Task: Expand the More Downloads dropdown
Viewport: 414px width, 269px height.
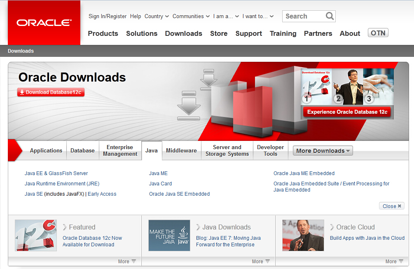Action: [x=323, y=151]
